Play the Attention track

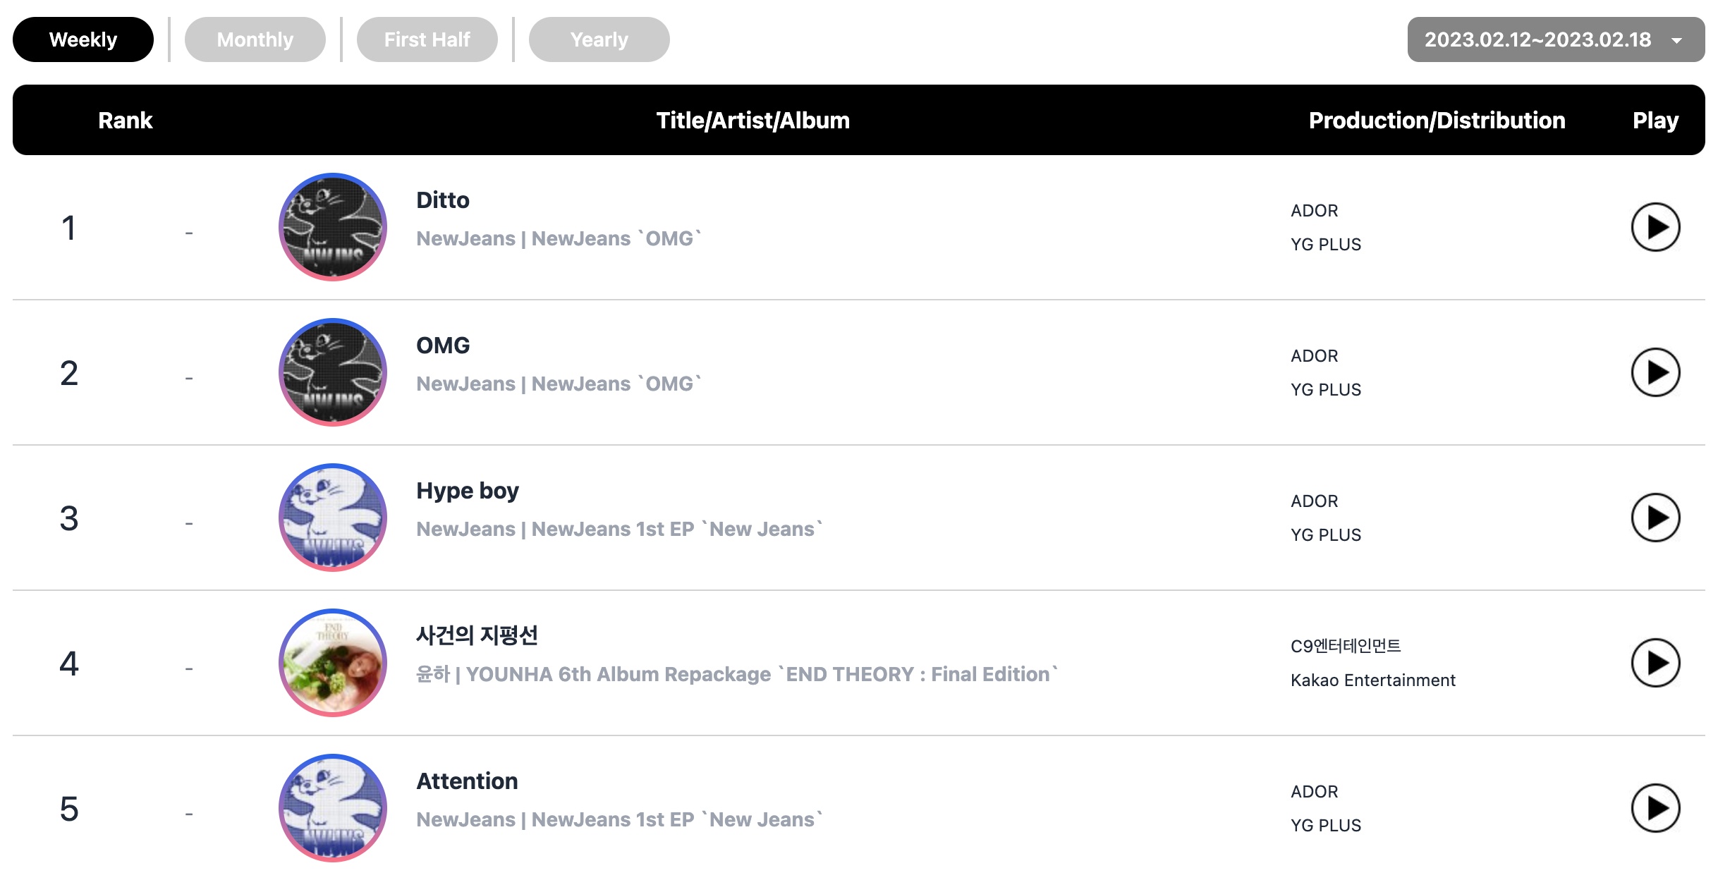(x=1655, y=808)
